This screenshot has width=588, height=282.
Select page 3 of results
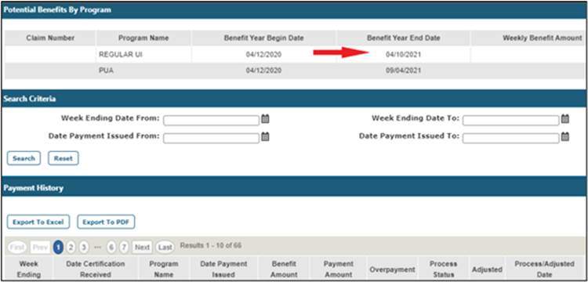[84, 248]
